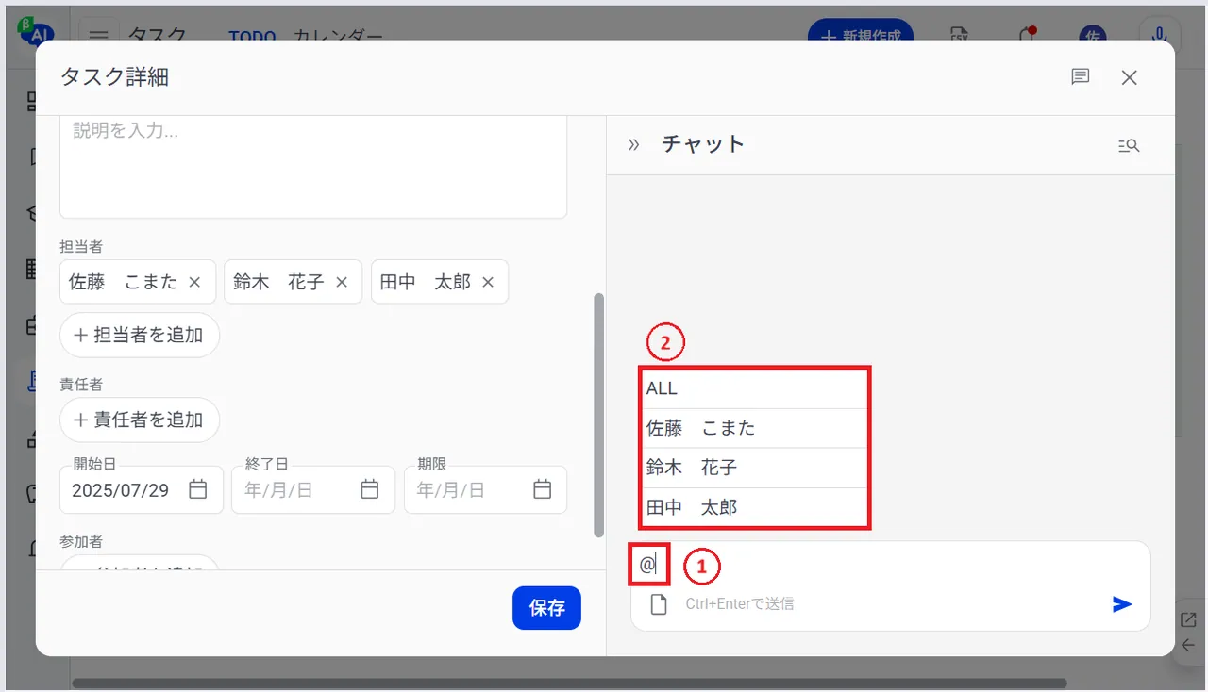Screen dimensions: 1208x692
Task: Click the microphone icon in the background header
Action: click(1160, 33)
